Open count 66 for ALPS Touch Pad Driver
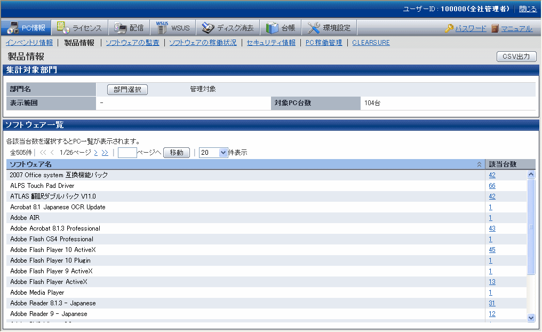542x332 pixels. [492, 186]
